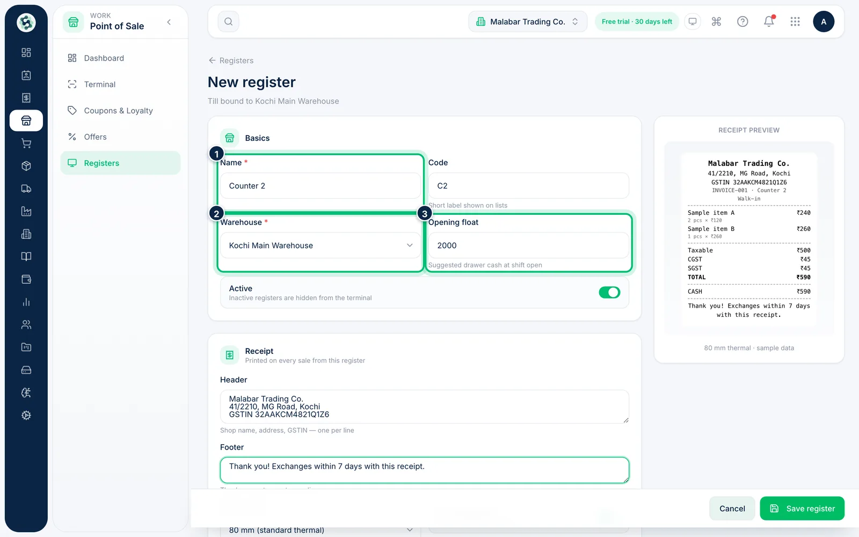859x537 pixels.
Task: Click the app logo at sidebar top
Action: tap(26, 23)
